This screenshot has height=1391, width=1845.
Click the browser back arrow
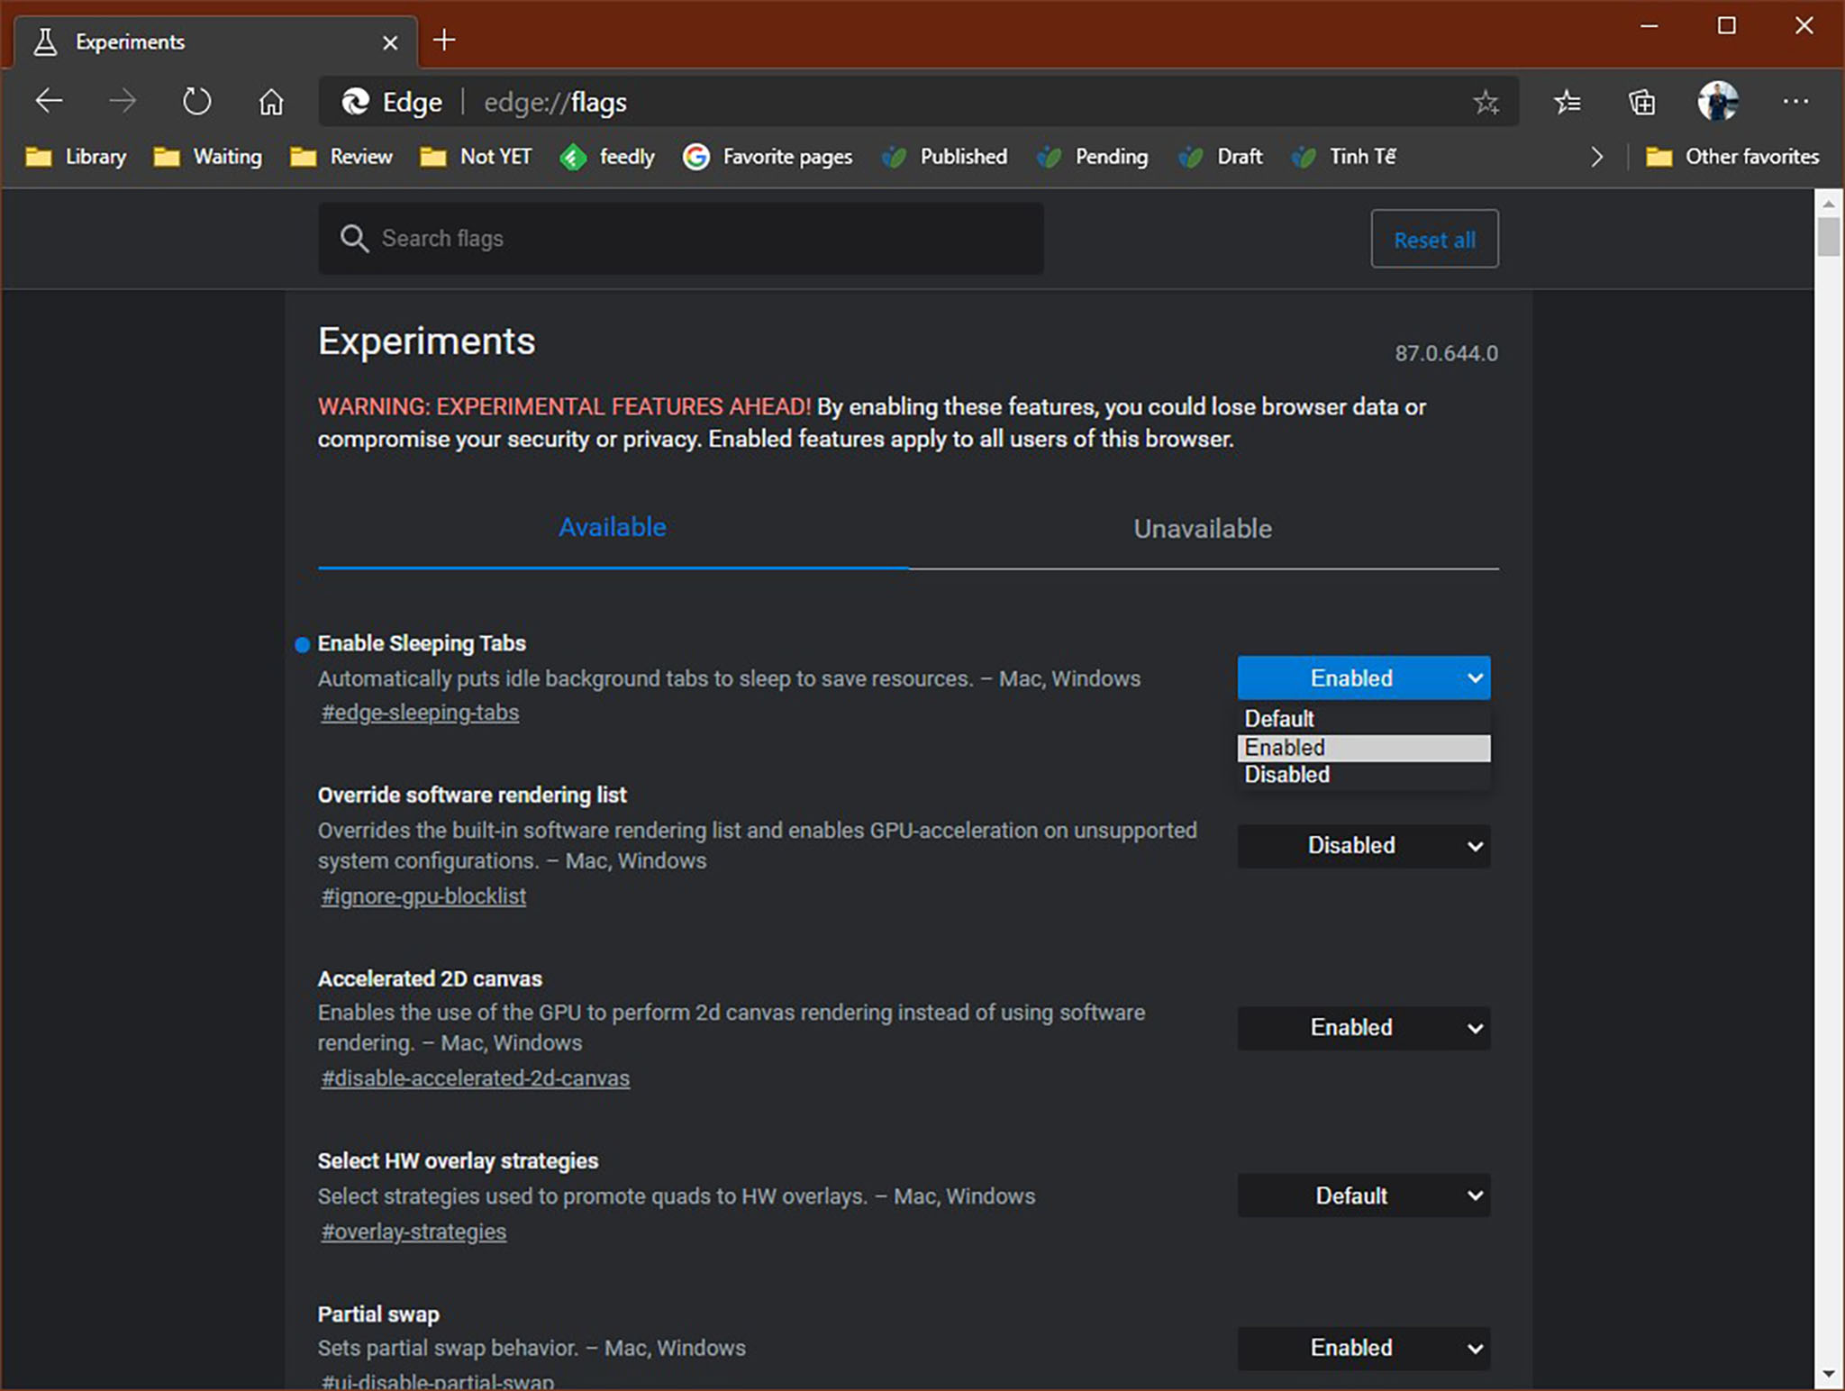tap(50, 102)
